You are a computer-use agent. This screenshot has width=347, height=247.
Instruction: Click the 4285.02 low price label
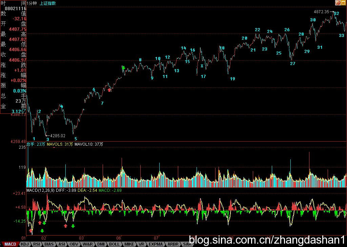[57, 136]
